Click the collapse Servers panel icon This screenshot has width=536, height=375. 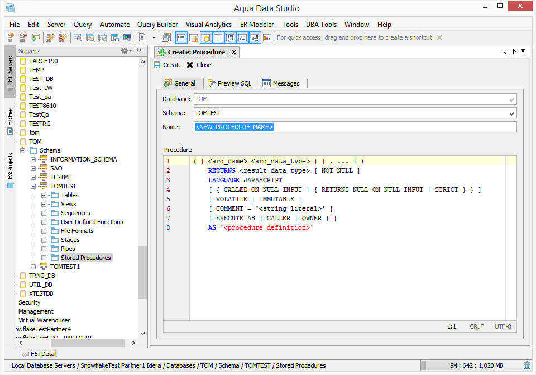[140, 51]
